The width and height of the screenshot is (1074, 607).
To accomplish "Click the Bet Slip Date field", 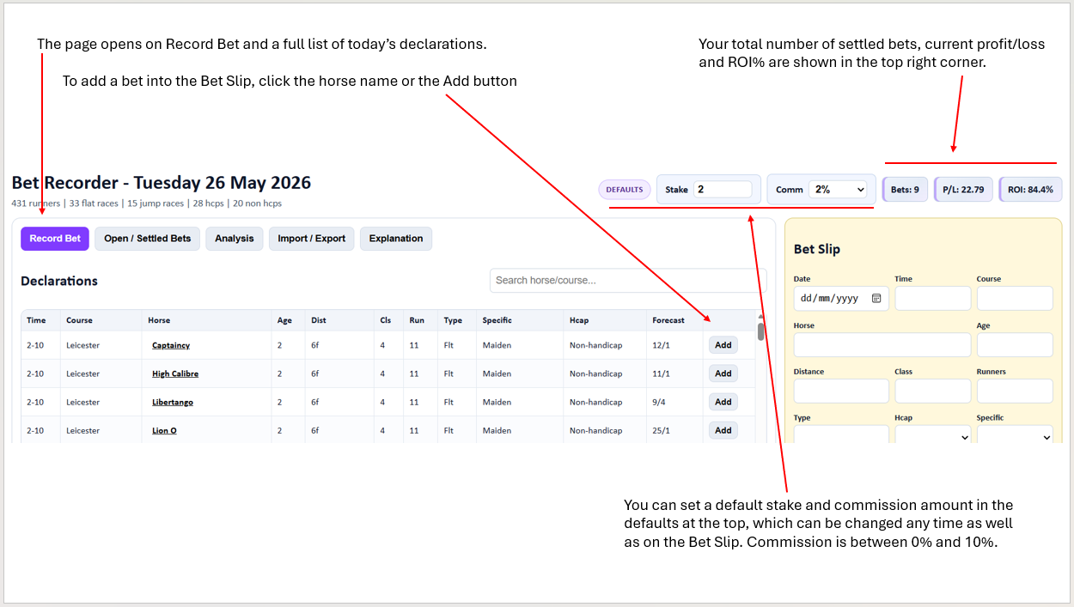I will 841,299.
